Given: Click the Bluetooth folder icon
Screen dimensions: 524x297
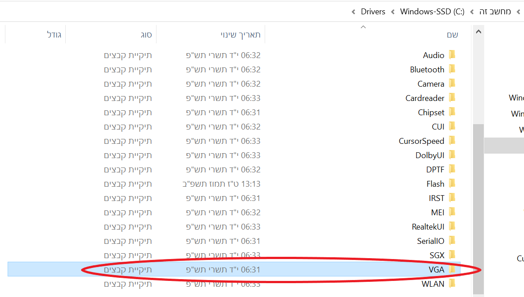Looking at the screenshot, I should click(x=452, y=69).
